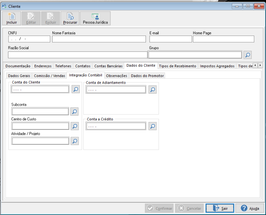Click the Cliente window title icon

point(4,6)
